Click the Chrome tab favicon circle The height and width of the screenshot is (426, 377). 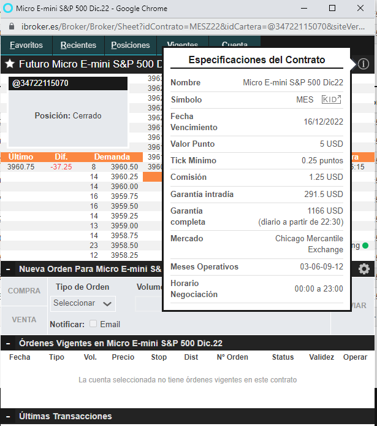8,8
